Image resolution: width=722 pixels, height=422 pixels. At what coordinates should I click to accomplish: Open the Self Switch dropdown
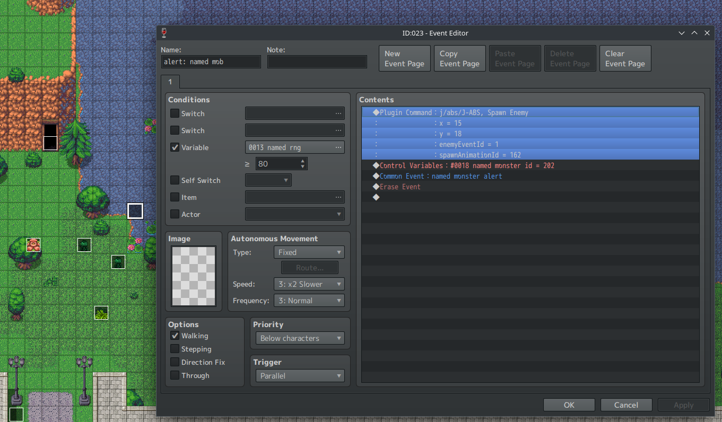click(268, 180)
